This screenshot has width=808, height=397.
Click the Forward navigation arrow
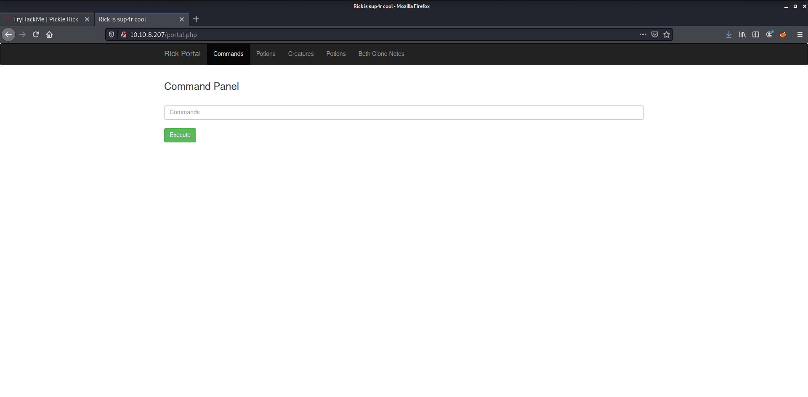coord(22,34)
